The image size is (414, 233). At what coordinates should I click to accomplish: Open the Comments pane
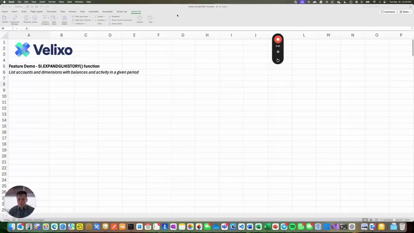(x=388, y=12)
